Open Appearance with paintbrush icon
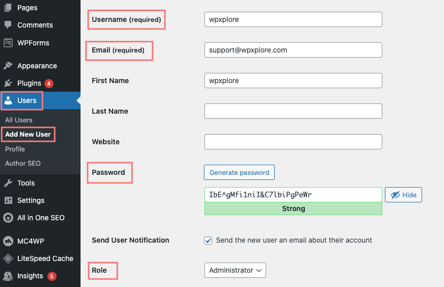444x287 pixels. pos(8,66)
